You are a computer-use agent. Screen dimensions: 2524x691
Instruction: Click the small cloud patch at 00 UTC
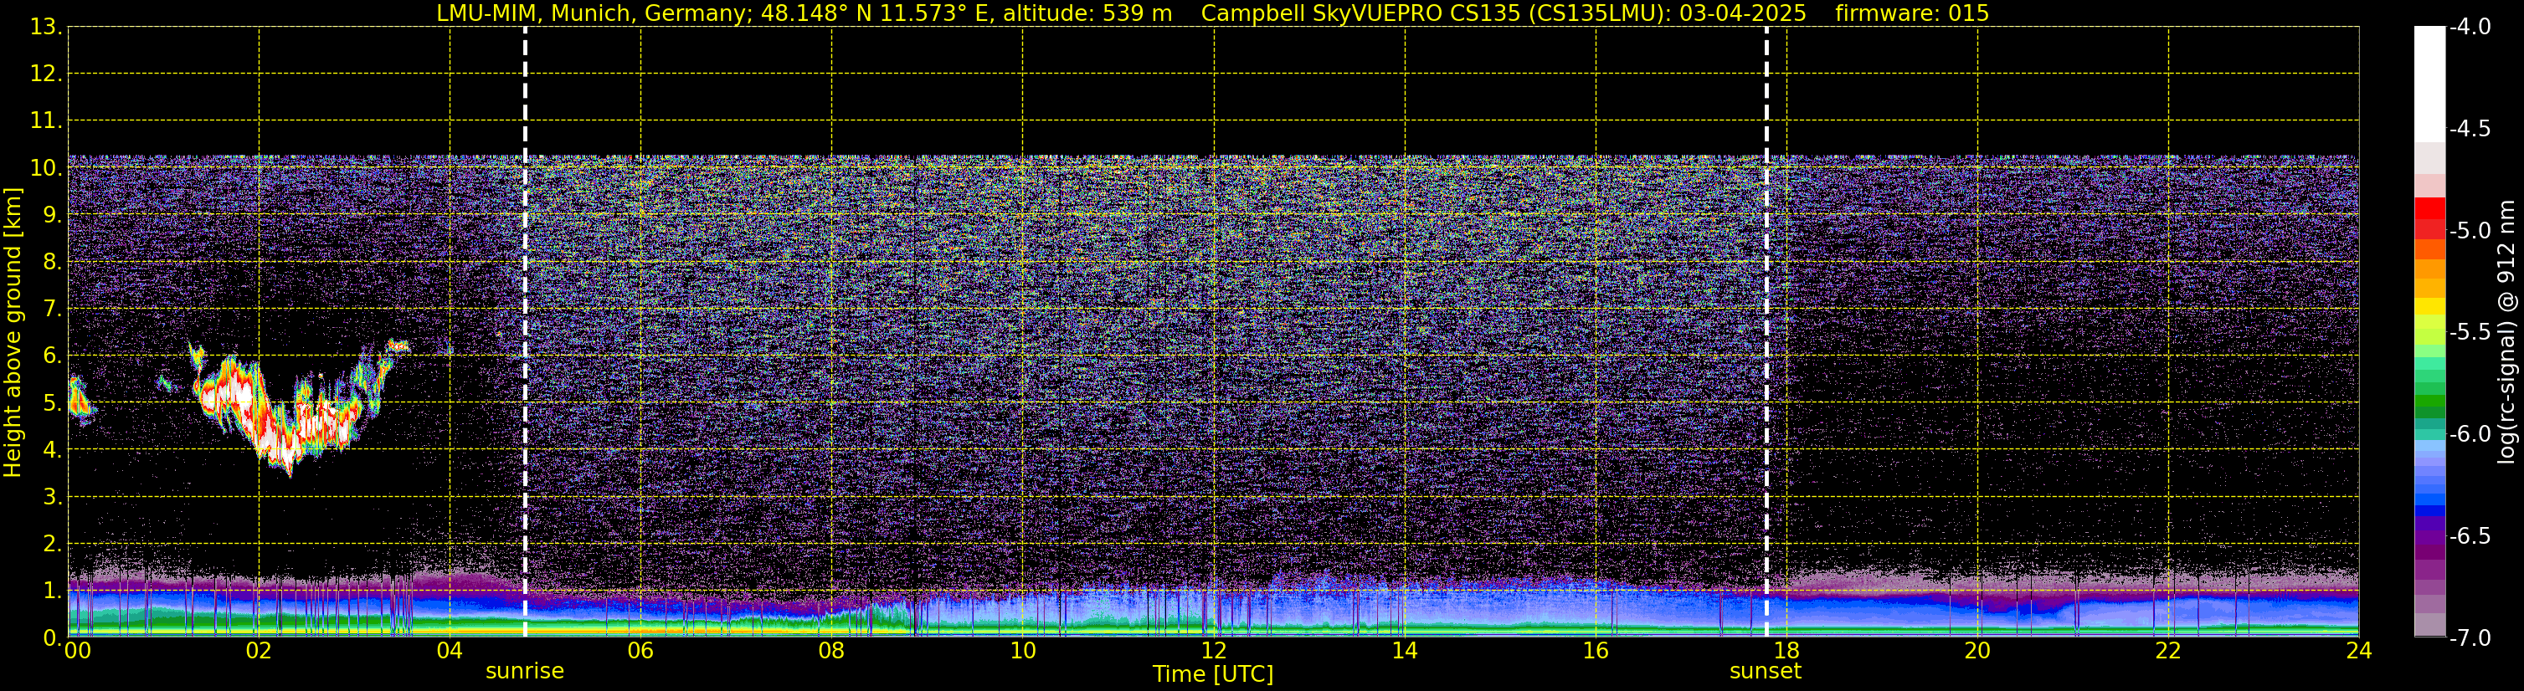pos(80,402)
